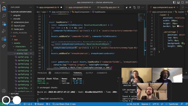Image resolution: width=188 pixels, height=106 pixels.
Task: Click the green background color swatch
Action: [x=182, y=43]
